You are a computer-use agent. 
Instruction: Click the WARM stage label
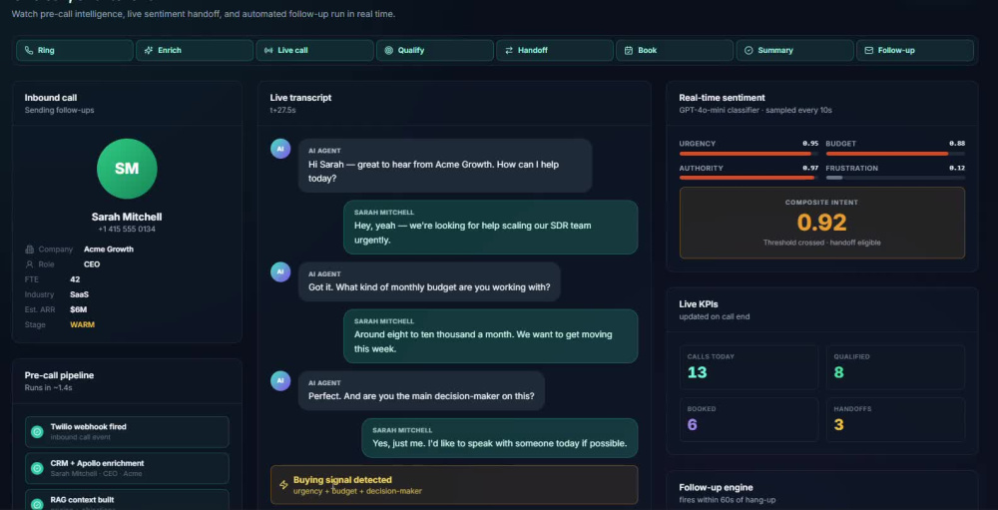click(82, 324)
